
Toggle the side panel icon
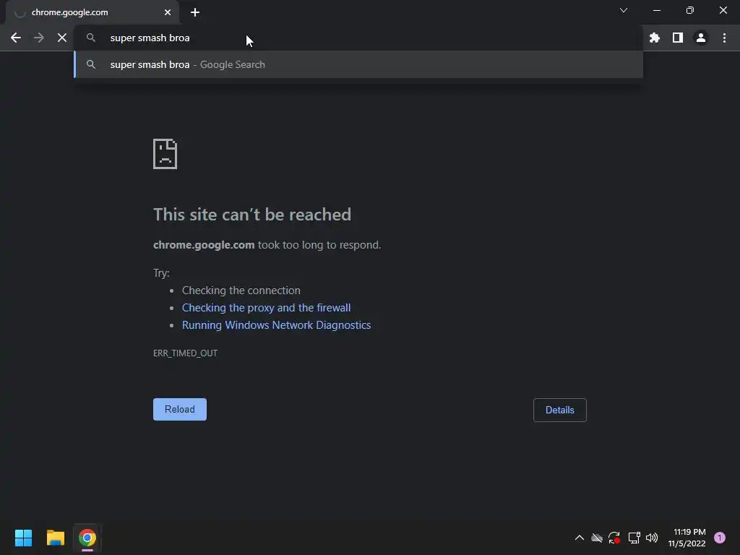678,38
